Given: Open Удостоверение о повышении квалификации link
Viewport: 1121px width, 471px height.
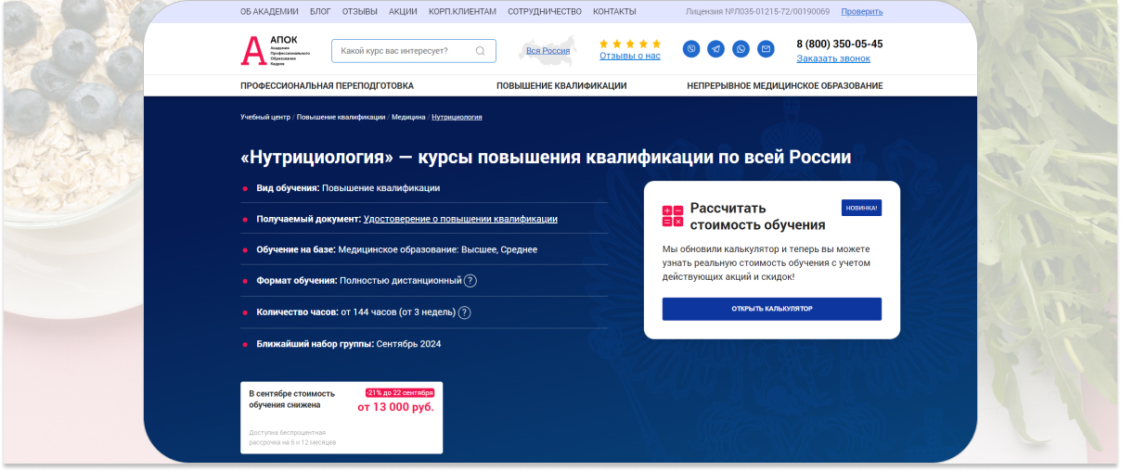Looking at the screenshot, I should tap(460, 219).
